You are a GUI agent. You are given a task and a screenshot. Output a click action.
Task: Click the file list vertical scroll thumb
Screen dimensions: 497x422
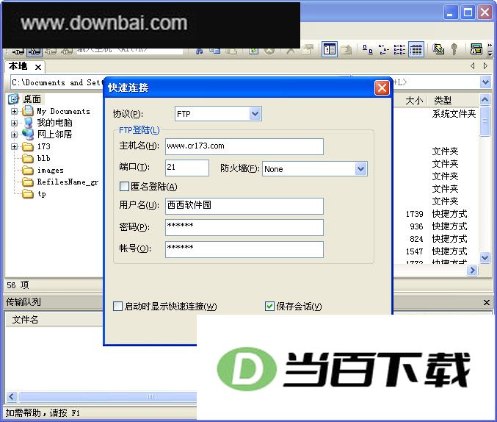[x=485, y=121]
